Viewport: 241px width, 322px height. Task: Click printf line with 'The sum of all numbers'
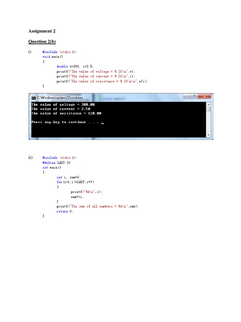(98, 206)
